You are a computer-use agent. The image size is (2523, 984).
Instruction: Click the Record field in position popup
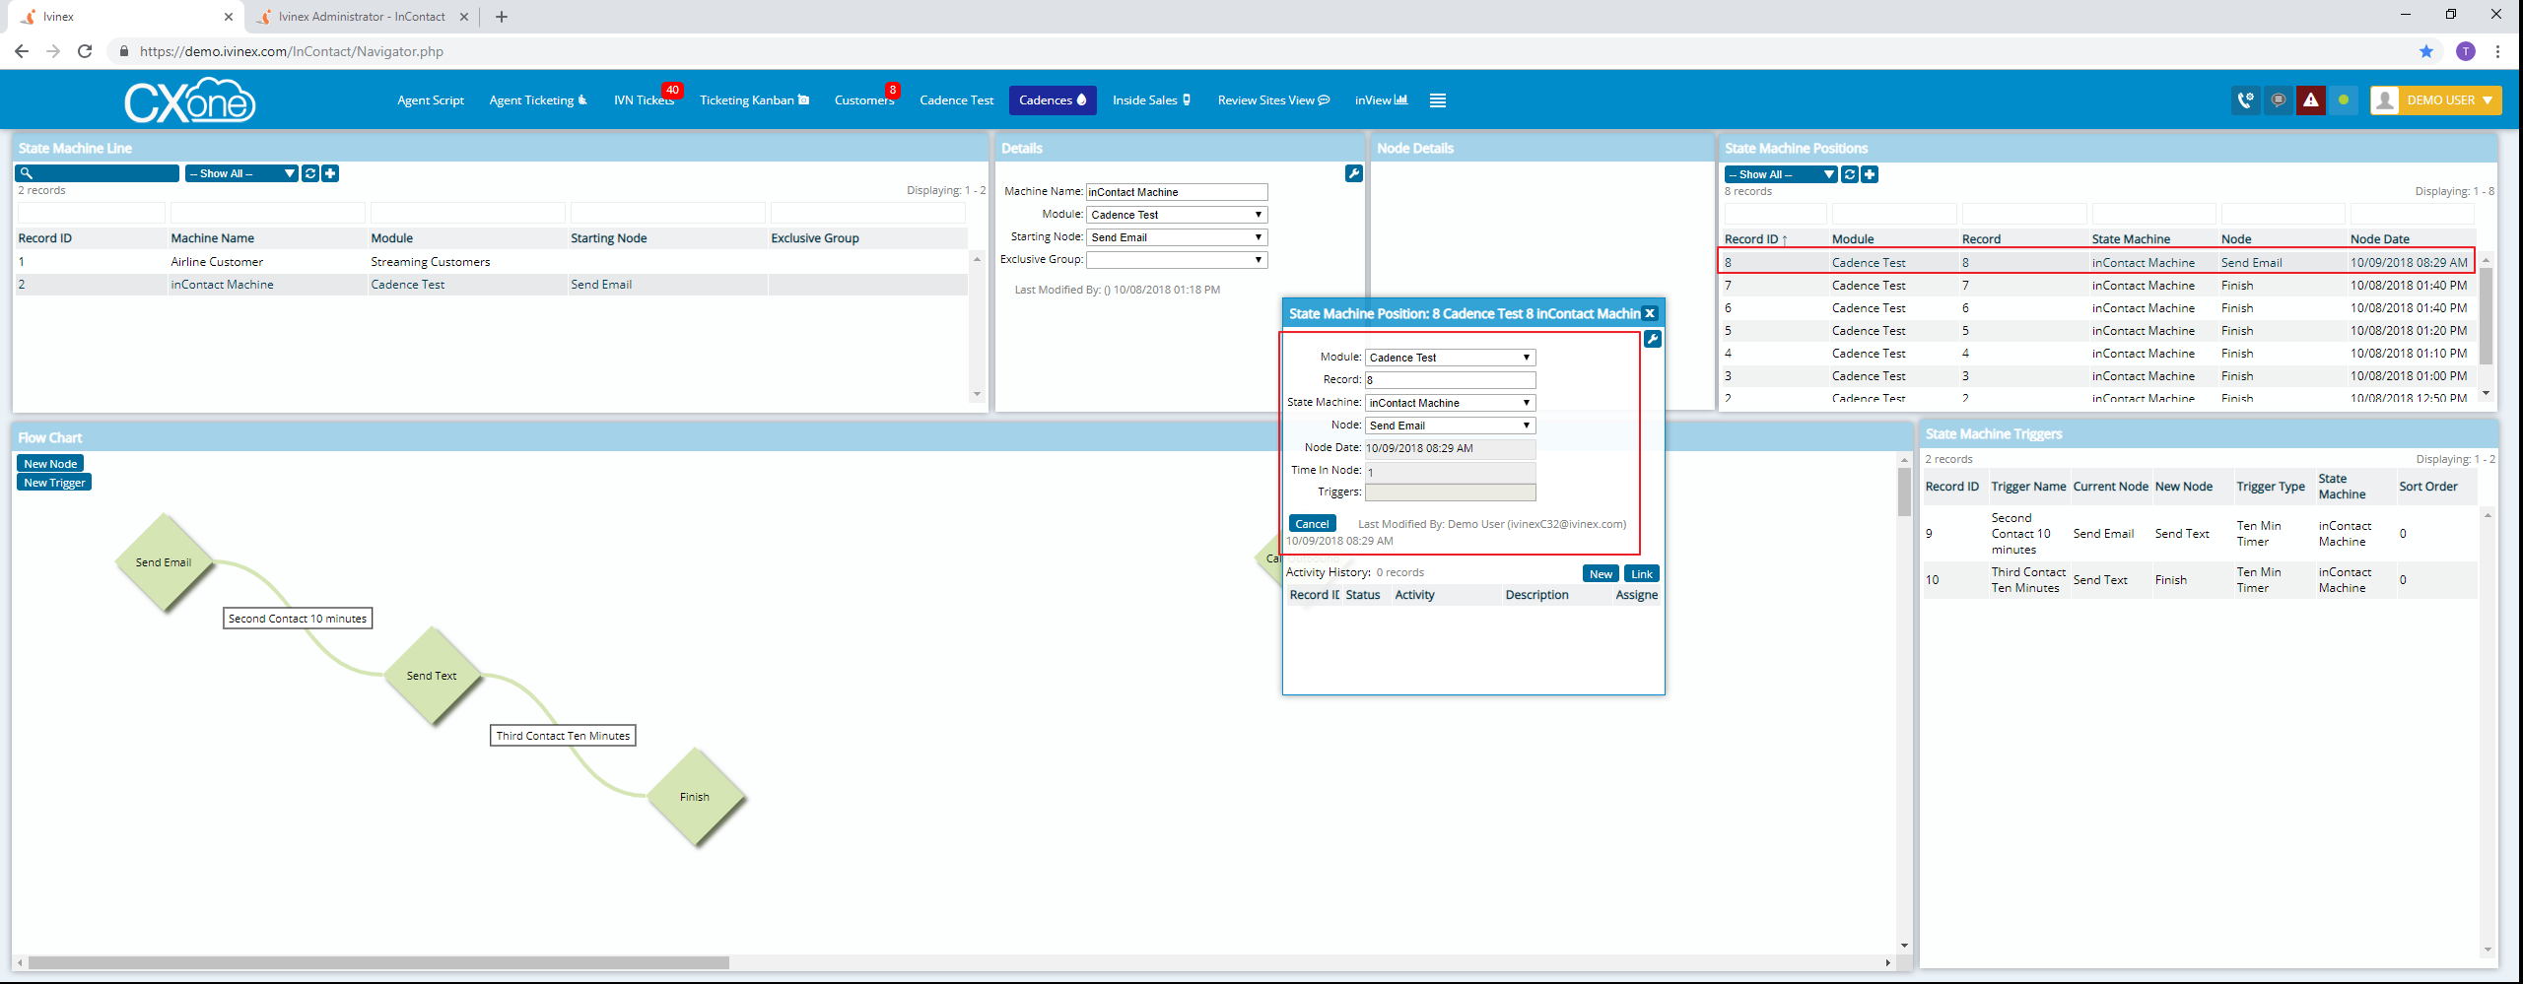[1450, 380]
